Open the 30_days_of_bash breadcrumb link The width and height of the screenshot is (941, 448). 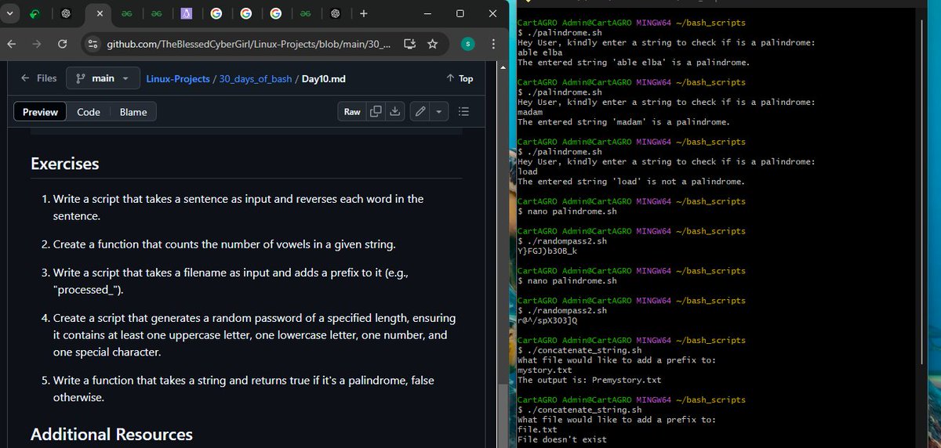(253, 78)
